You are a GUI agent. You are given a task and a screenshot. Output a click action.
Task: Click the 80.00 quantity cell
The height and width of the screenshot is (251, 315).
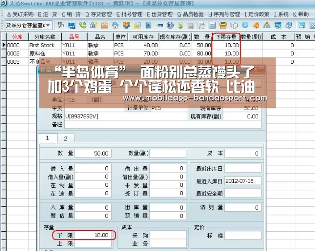tap(202, 53)
